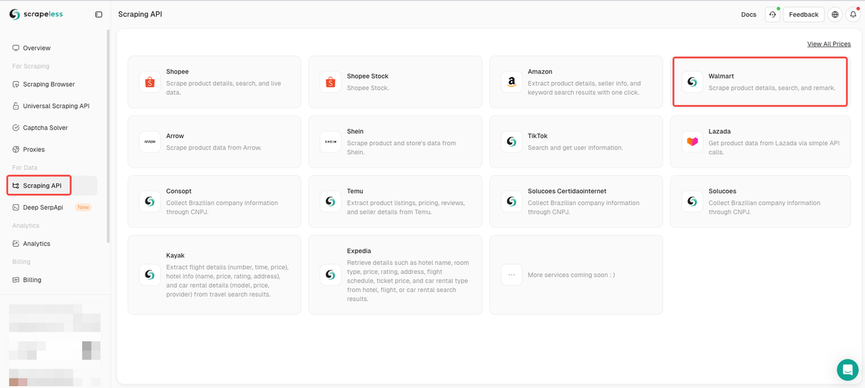
Task: Click the Scrapeless logo
Action: click(36, 14)
